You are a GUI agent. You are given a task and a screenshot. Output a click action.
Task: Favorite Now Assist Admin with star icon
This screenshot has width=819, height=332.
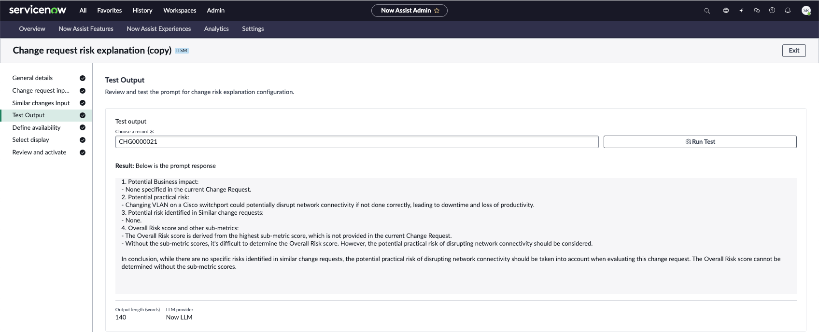[x=437, y=11]
